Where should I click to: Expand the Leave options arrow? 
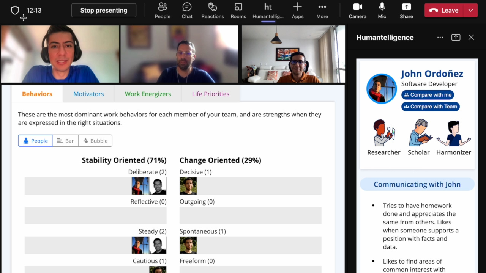click(x=471, y=10)
